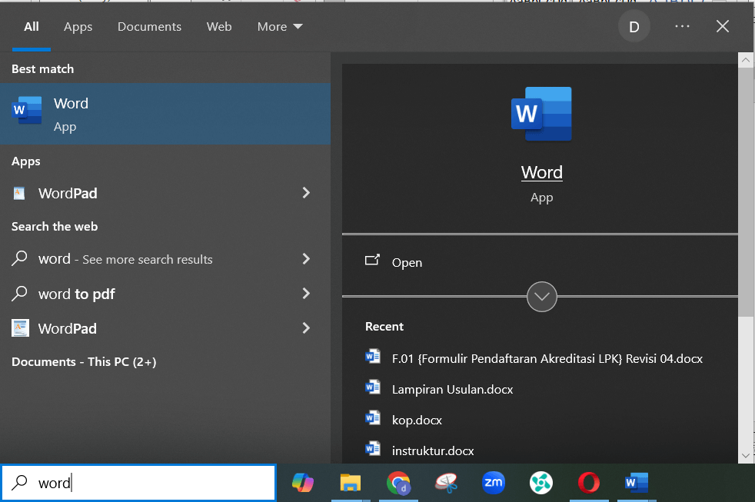Open File Explorer from the taskbar

pyautogui.click(x=351, y=484)
